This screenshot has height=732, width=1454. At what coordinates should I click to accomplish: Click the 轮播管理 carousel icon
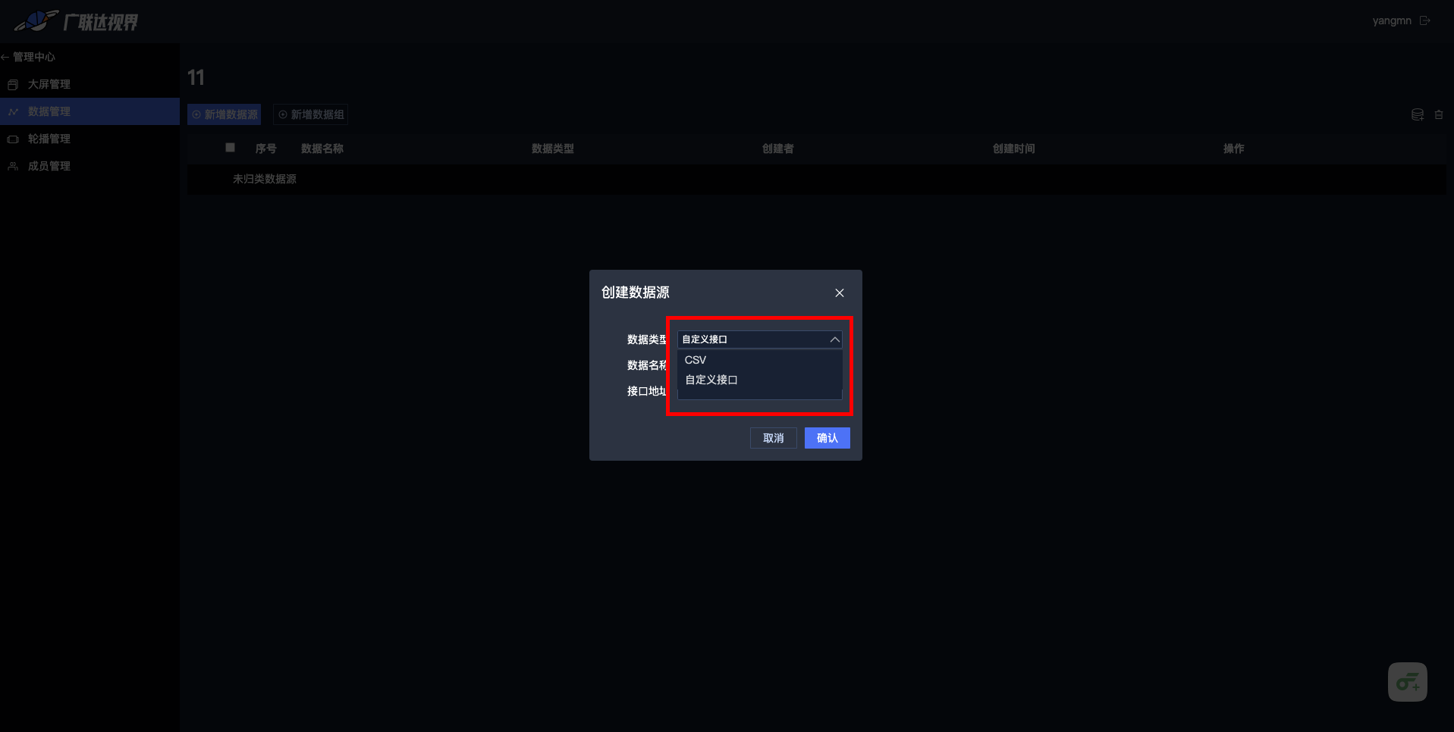[x=13, y=139]
